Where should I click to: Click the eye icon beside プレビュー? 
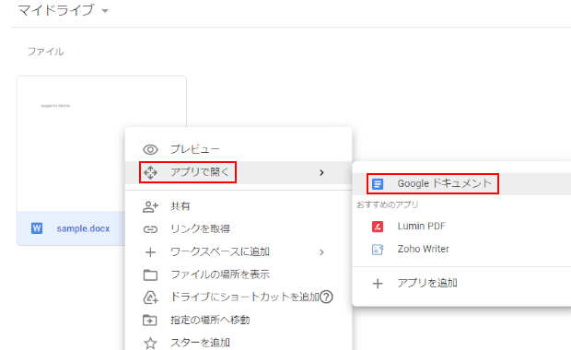click(x=150, y=150)
